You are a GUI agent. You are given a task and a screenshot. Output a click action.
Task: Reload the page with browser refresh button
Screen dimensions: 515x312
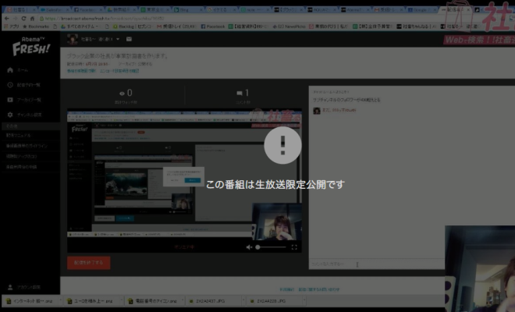(x=23, y=17)
